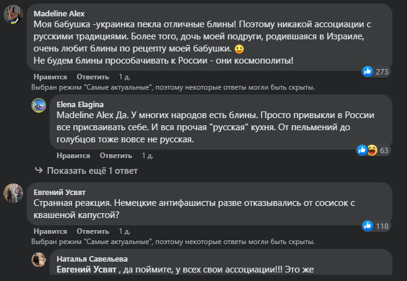Image resolution: width=407 pixels, height=281 pixels.
Task: Open Наталья Савельева's avatar thumbnail
Action: 41,259
